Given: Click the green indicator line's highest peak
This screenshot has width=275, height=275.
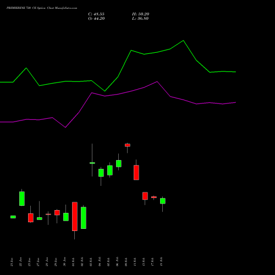Looking at the screenshot, I should (183, 41).
